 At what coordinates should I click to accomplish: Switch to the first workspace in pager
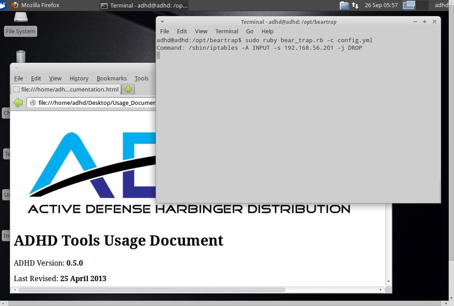(409, 5)
